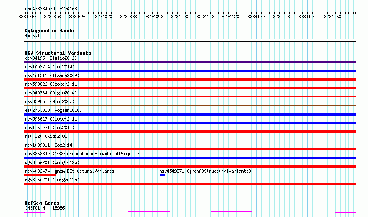The width and height of the screenshot is (368, 217).
Task: Open nsv4092474 gnomAD variant label
Action: pos(71,171)
